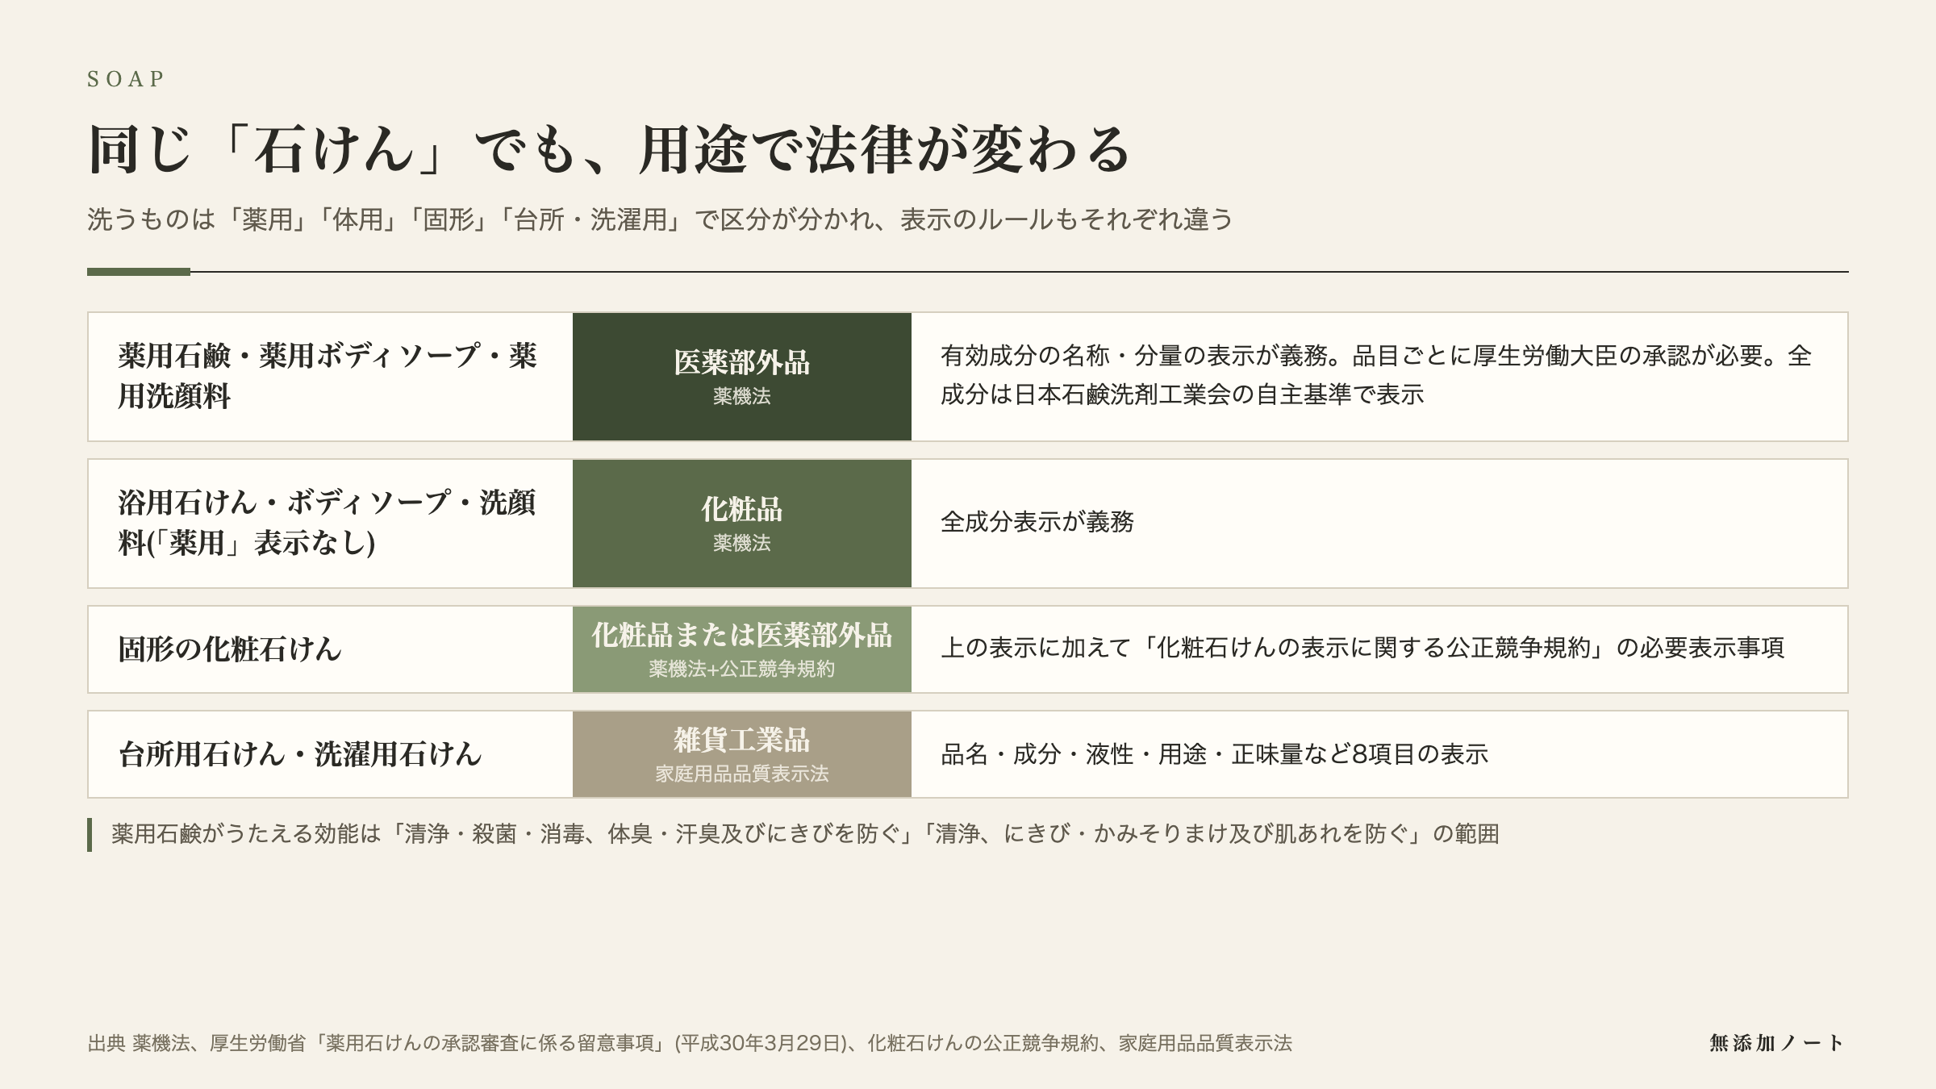Image resolution: width=1936 pixels, height=1089 pixels.
Task: Select the title 同じ「石けん」でも、用途で法律が変わる
Action: coord(610,150)
